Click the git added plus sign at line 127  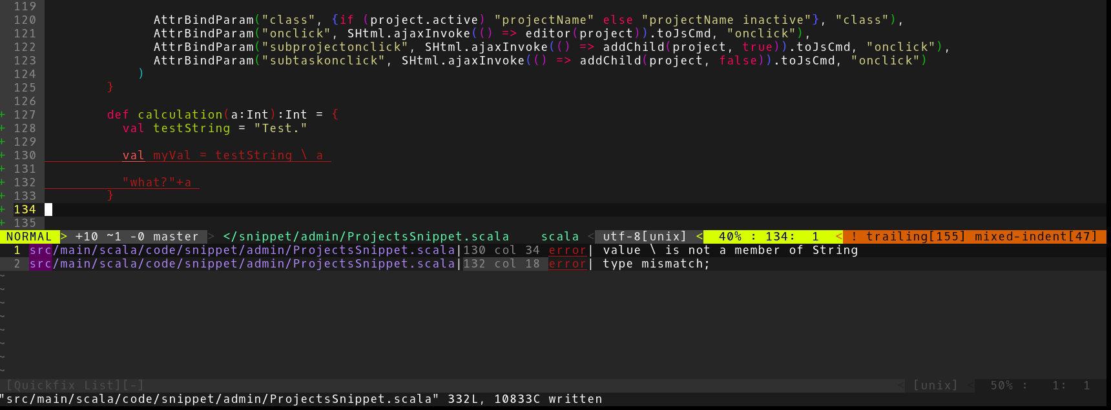pyautogui.click(x=3, y=115)
